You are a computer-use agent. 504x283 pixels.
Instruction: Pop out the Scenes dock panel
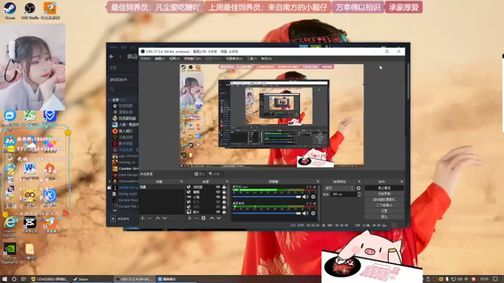pos(181,182)
